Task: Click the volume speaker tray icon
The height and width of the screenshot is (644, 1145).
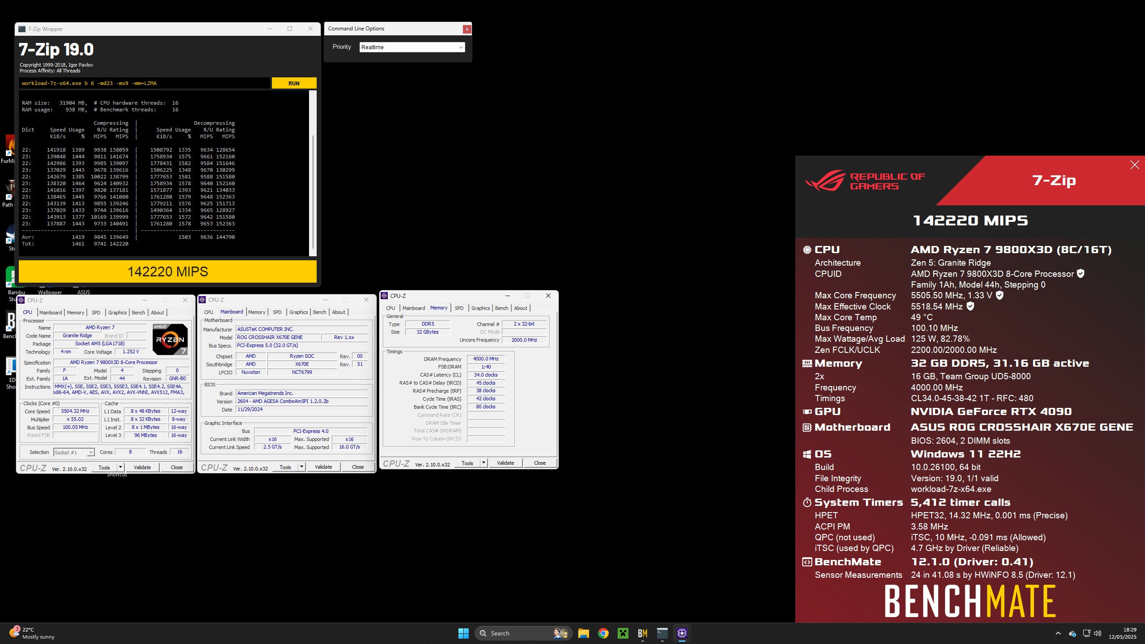Action: pyautogui.click(x=1098, y=633)
